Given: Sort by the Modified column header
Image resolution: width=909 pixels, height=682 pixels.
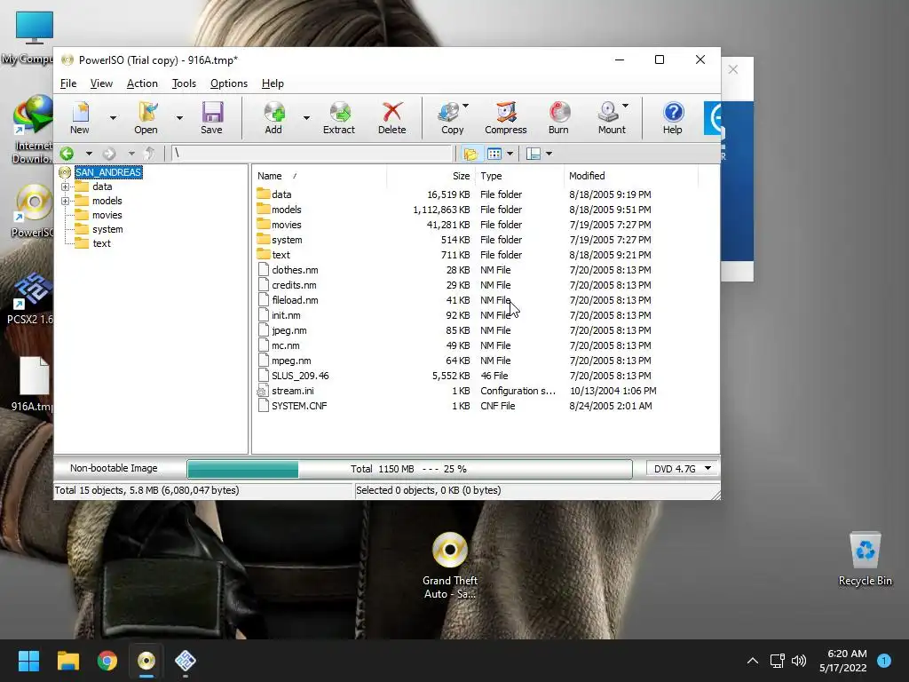Looking at the screenshot, I should [x=631, y=176].
